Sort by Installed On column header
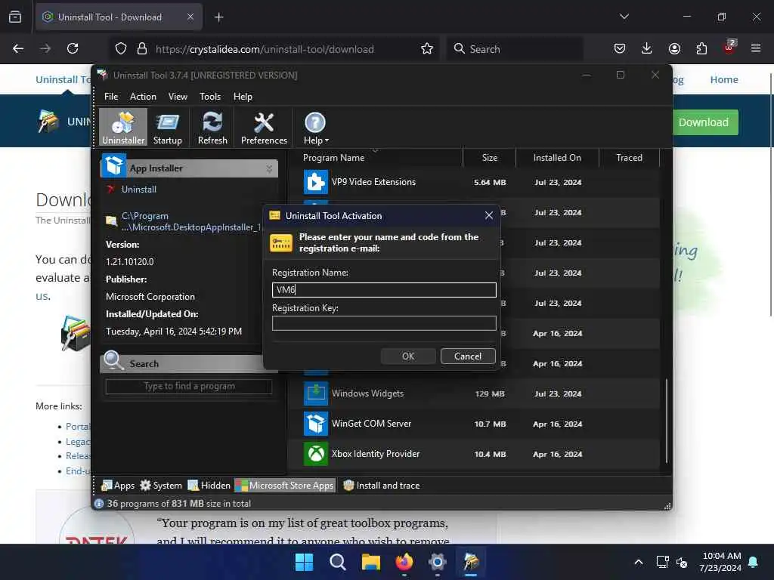The image size is (774, 580). point(557,158)
